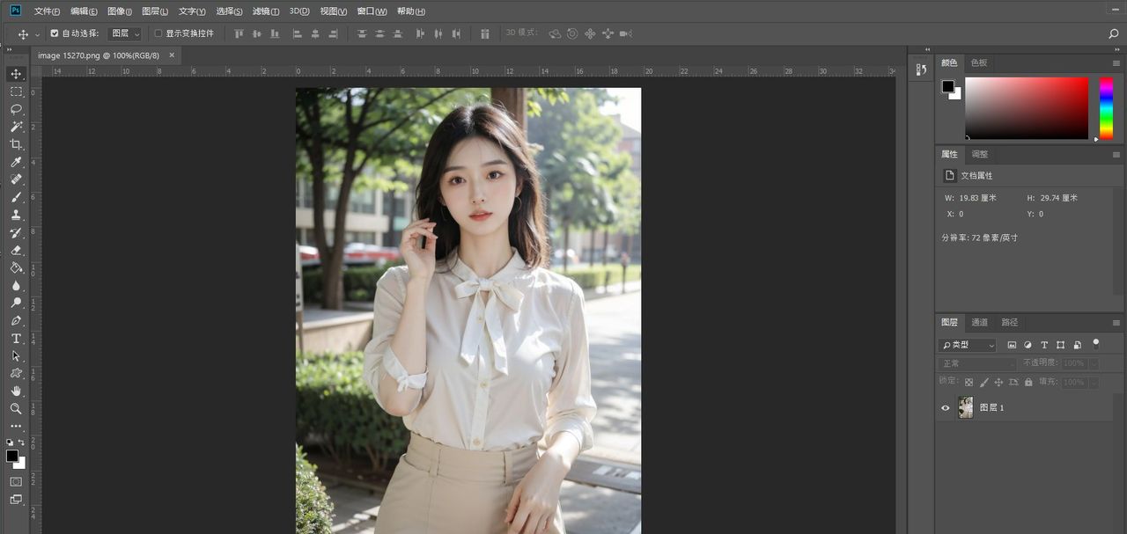Close the image 15270.png document tab
Viewport: 1127px width, 534px height.
click(x=172, y=55)
